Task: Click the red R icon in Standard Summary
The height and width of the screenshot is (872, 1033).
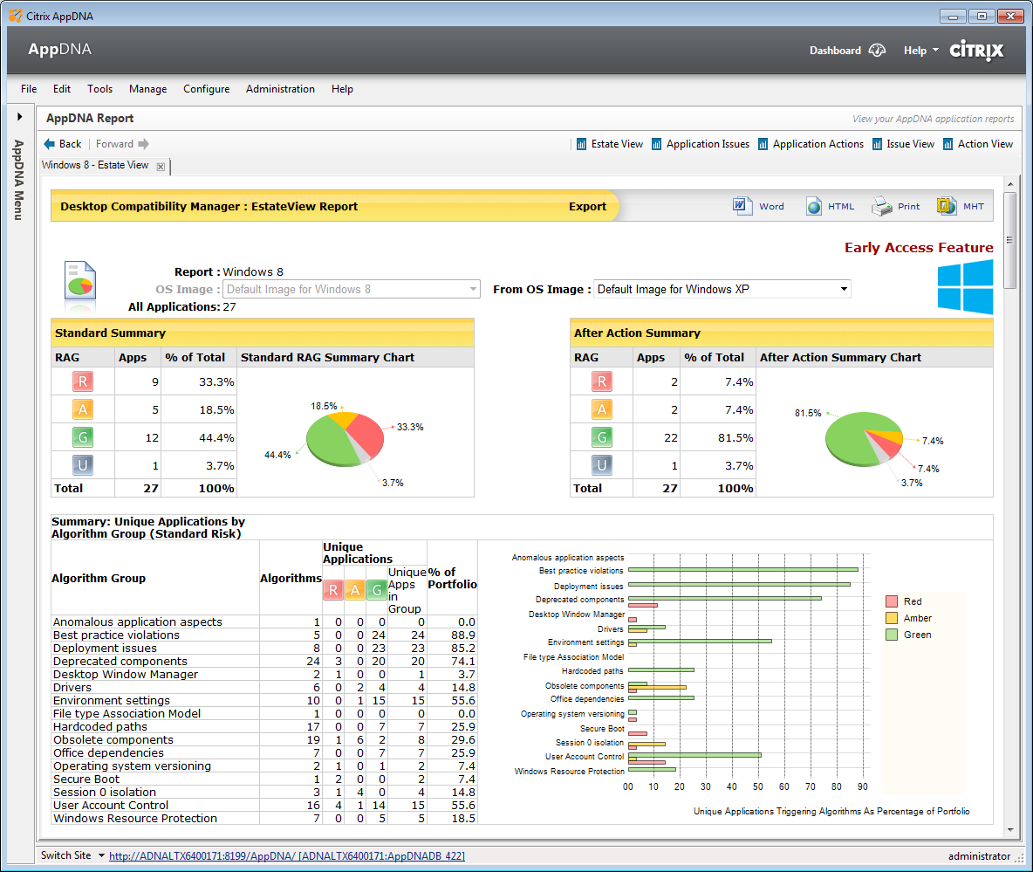Action: click(83, 381)
